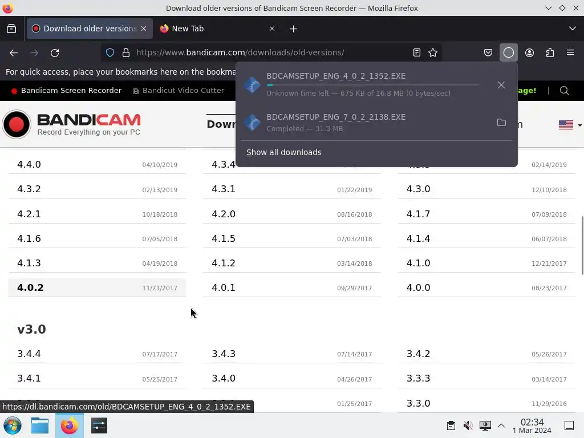Screen dimensions: 584x438
Task: Open the Firefox account icon
Action: click(x=529, y=52)
